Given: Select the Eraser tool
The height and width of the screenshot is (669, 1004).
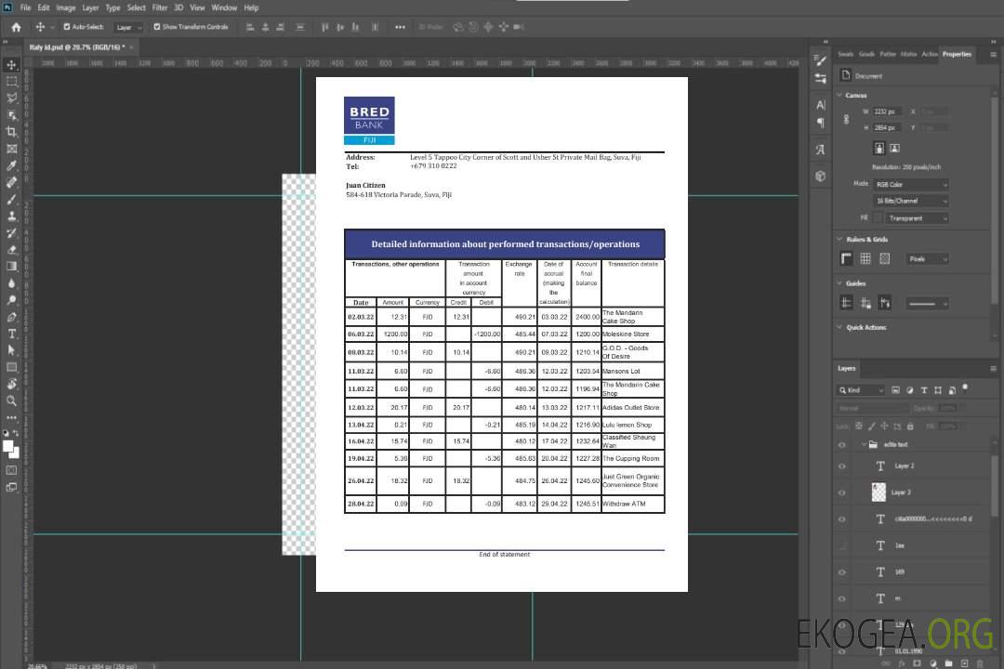Looking at the screenshot, I should [11, 250].
